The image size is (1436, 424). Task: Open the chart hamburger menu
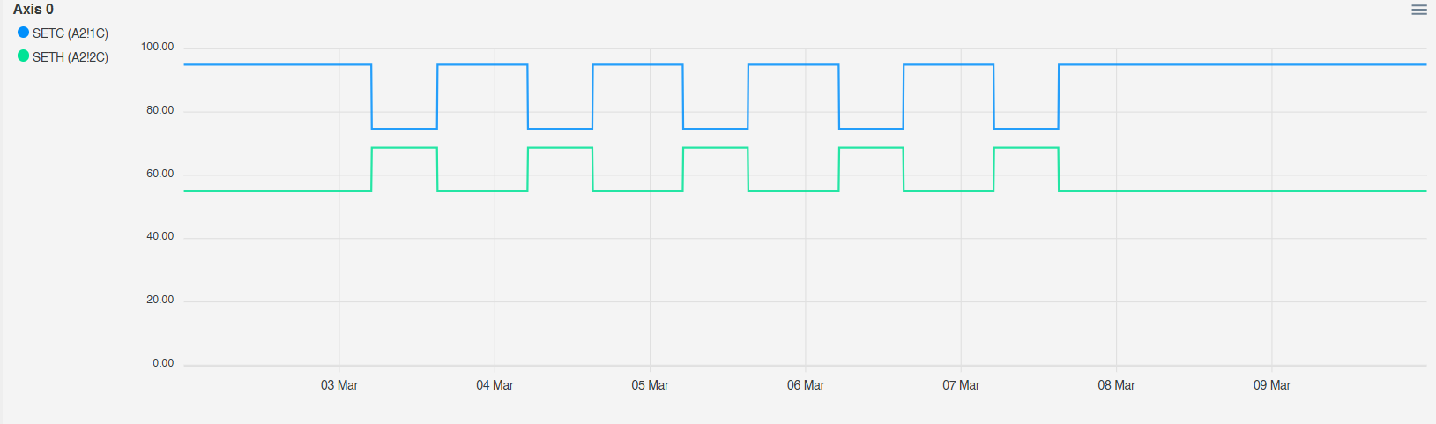click(1418, 10)
